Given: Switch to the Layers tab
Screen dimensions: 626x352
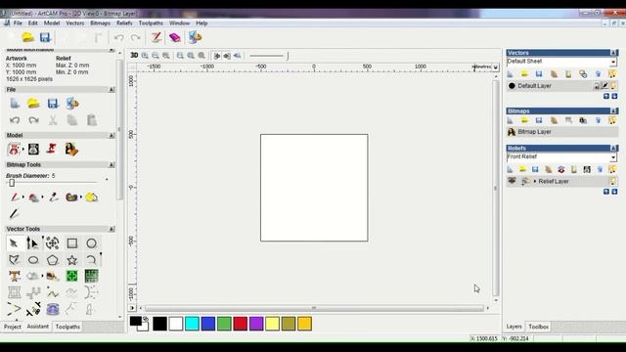Looking at the screenshot, I should point(514,327).
